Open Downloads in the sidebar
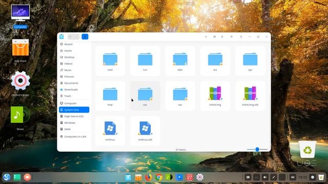Viewport: 328px width, 184px height. (x=74, y=89)
